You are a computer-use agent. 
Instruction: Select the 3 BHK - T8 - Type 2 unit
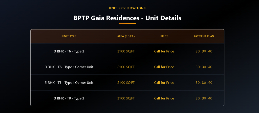coord(69,98)
